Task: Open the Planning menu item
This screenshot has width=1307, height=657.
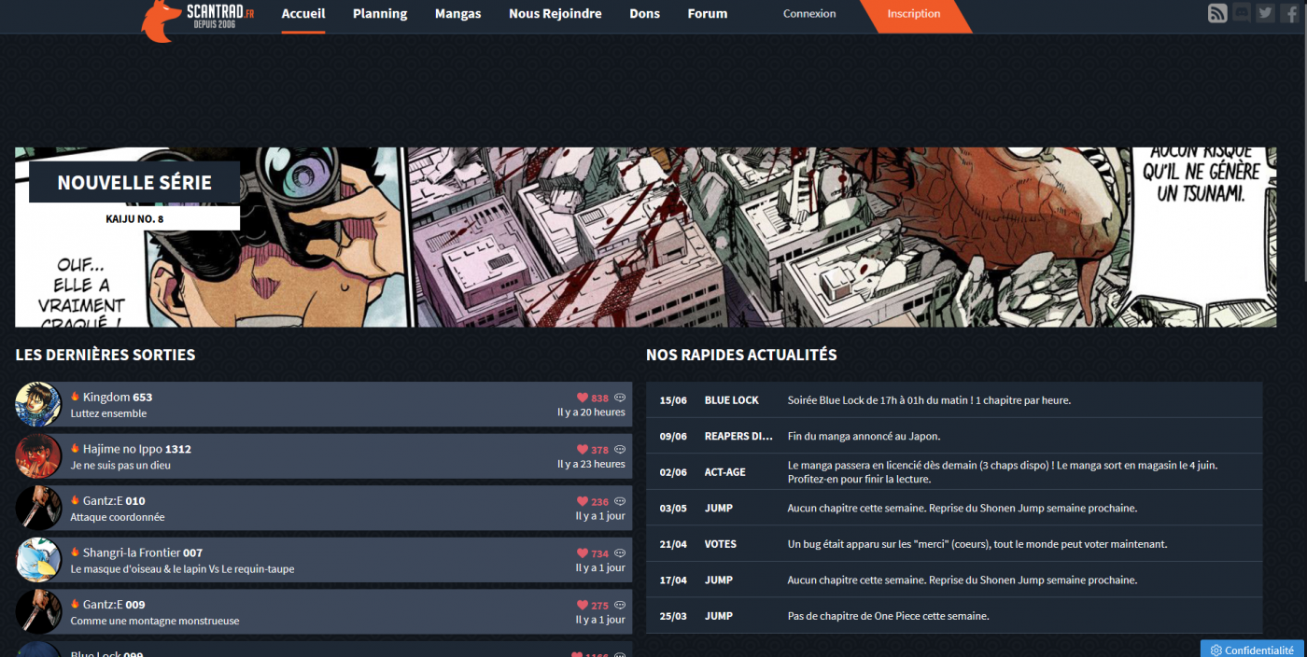Action: 380,14
